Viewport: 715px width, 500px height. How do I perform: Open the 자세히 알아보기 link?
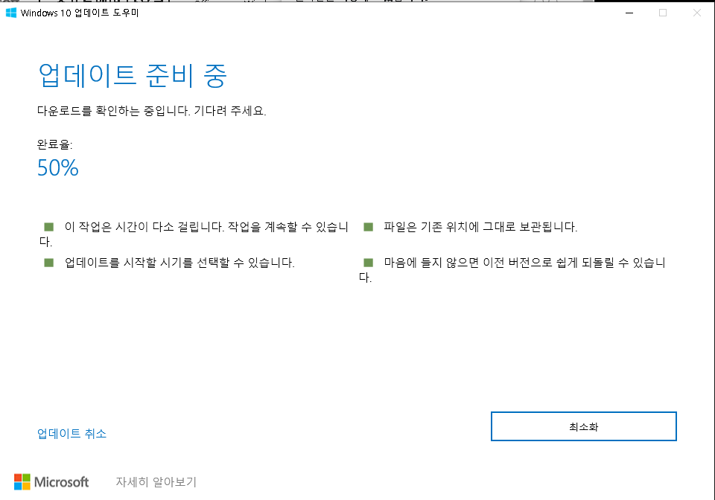pyautogui.click(x=156, y=482)
